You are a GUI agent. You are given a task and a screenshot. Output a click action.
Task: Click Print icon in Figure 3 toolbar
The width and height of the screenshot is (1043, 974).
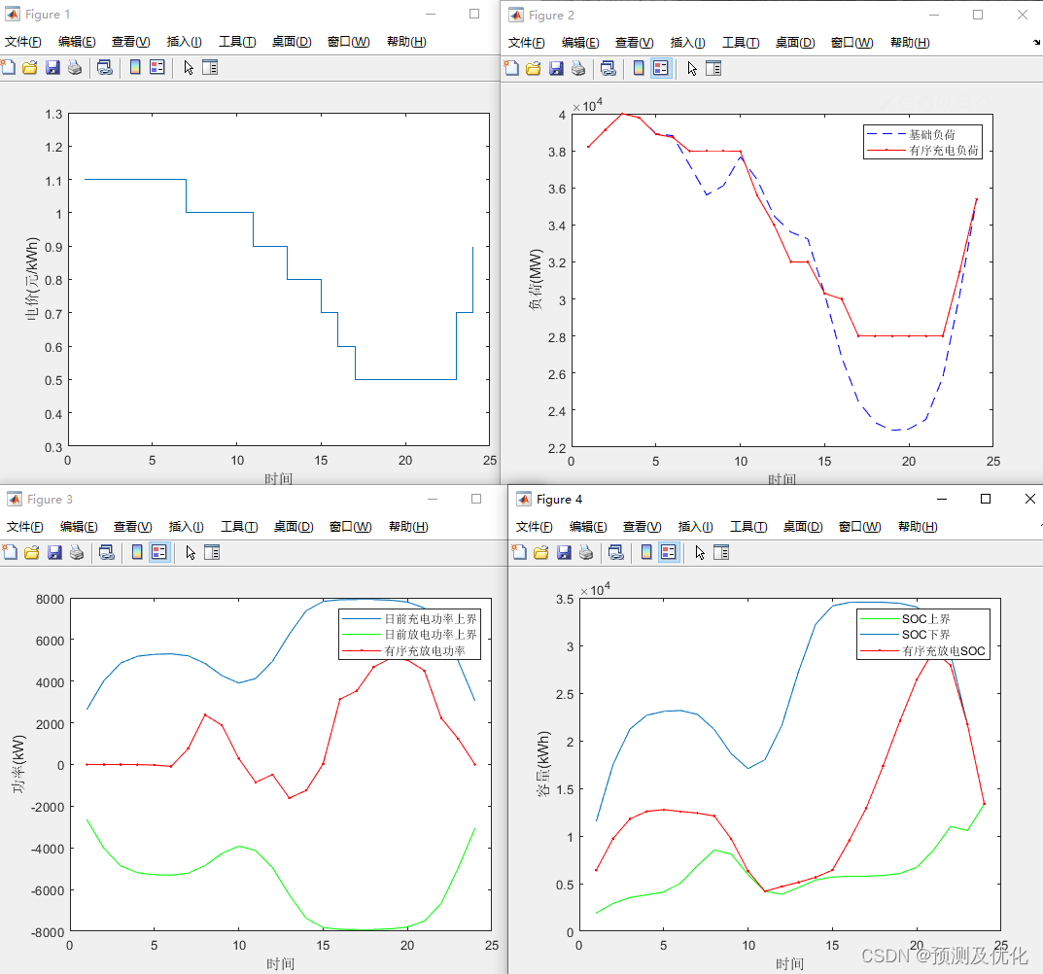[77, 552]
